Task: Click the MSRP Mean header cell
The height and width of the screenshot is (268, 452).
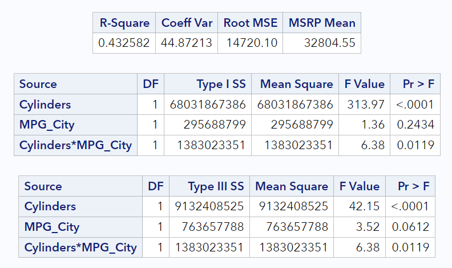Action: [322, 23]
